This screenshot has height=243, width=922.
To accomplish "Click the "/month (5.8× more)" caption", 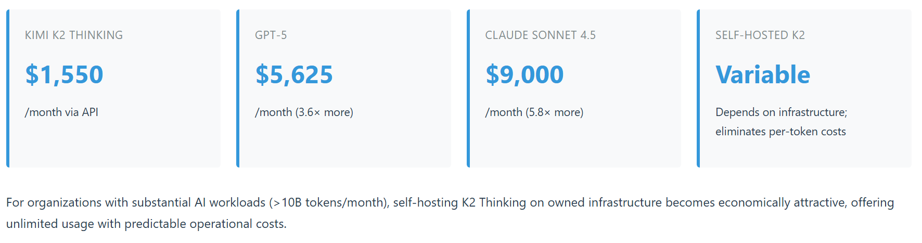I will 534,112.
